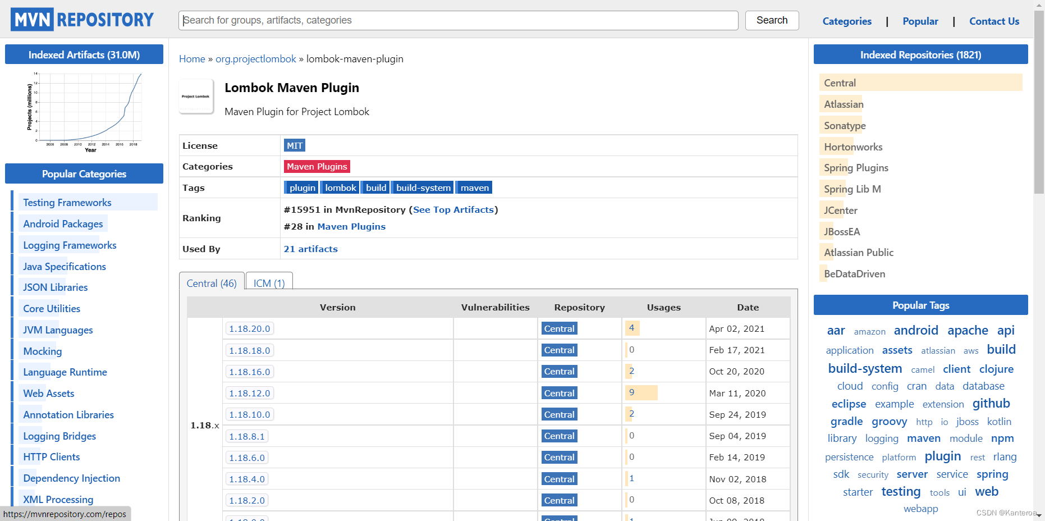
Task: Click the gradle popular tag
Action: (x=846, y=421)
